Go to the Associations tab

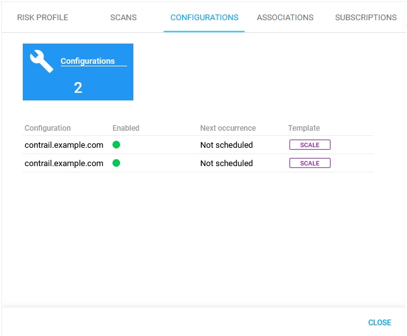285,18
